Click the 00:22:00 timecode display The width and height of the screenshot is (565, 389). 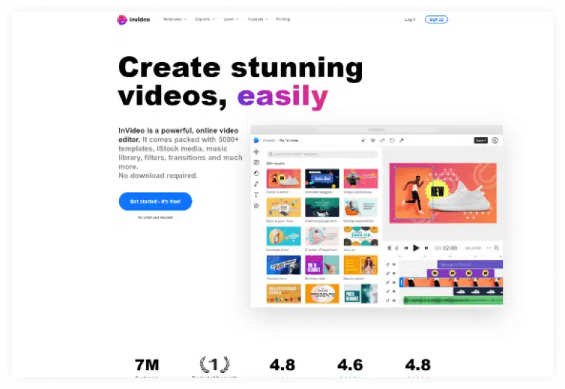point(446,248)
